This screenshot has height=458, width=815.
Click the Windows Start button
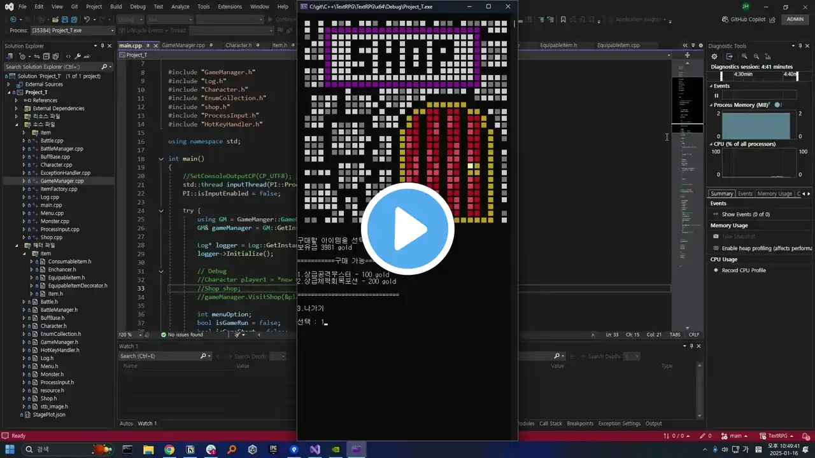click(10, 449)
